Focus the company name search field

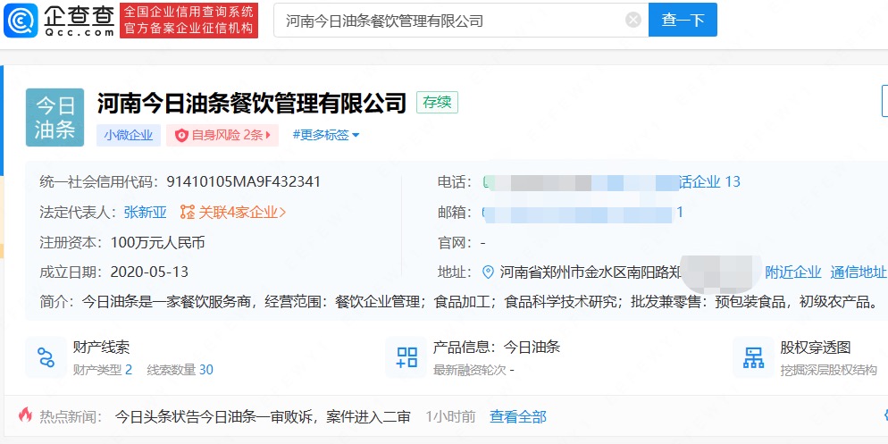461,21
